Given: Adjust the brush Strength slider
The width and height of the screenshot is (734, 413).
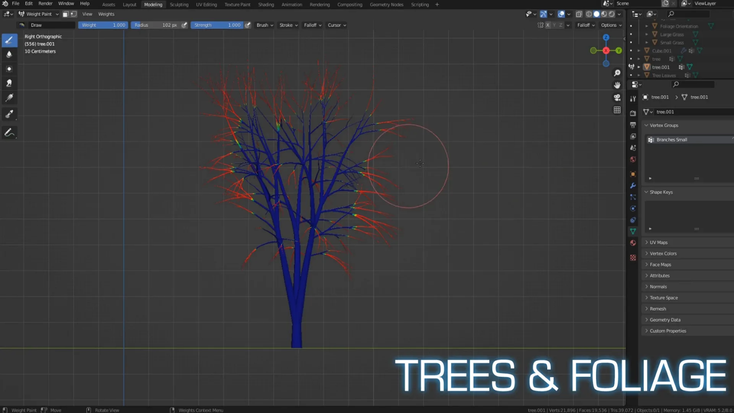Looking at the screenshot, I should click(217, 25).
